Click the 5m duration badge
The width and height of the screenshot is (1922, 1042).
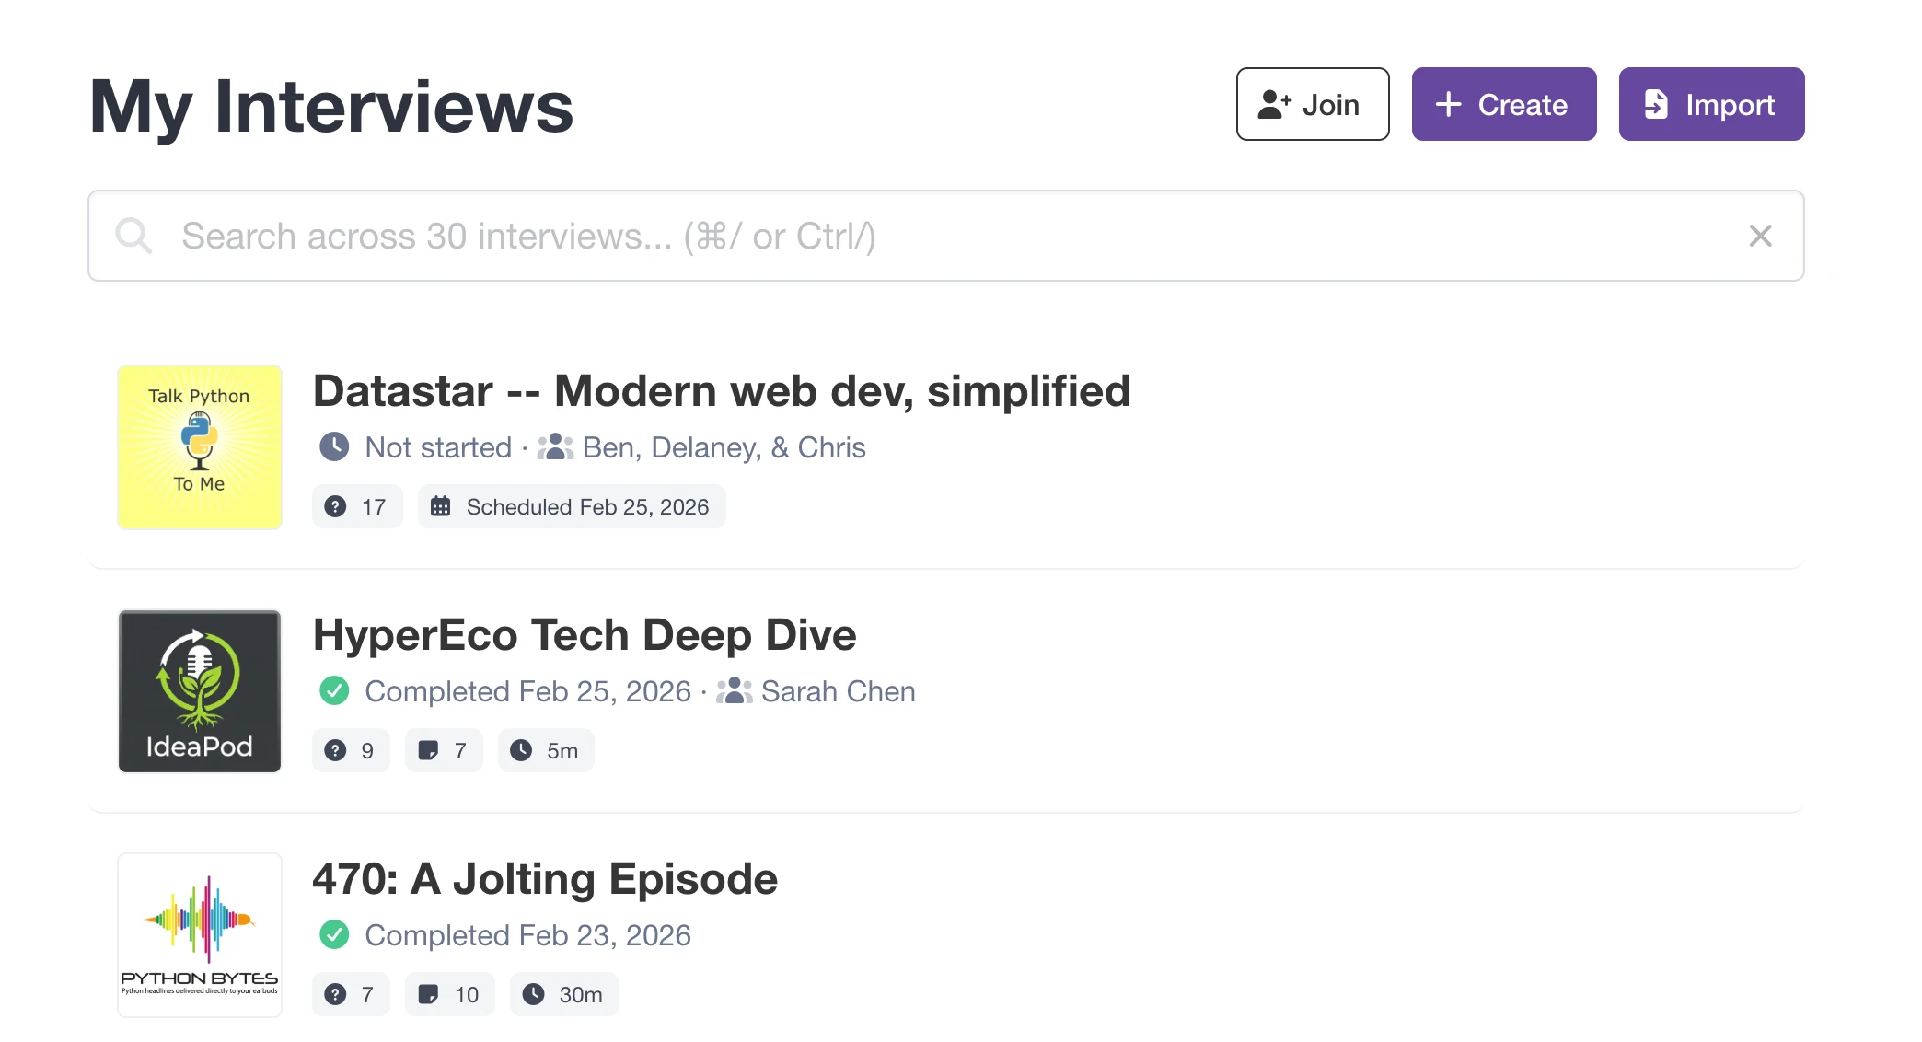pyautogui.click(x=546, y=750)
